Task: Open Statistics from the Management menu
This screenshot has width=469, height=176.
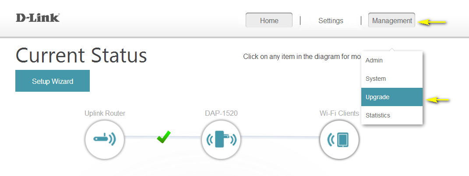Action: click(x=377, y=115)
